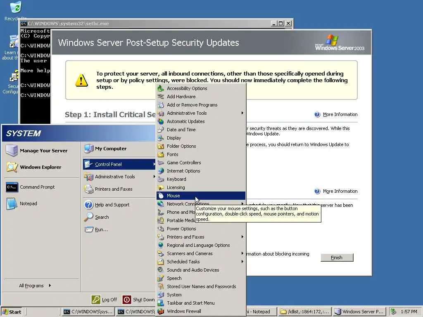The image size is (423, 317).
Task: Click the Internet Options globe icon
Action: tap(161, 171)
